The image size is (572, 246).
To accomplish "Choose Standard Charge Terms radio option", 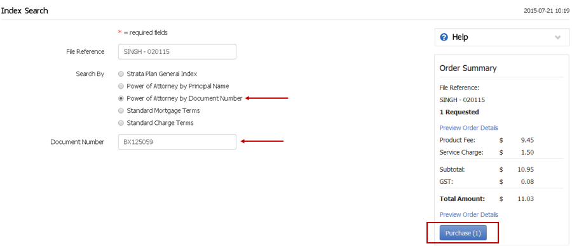I will pyautogui.click(x=121, y=123).
